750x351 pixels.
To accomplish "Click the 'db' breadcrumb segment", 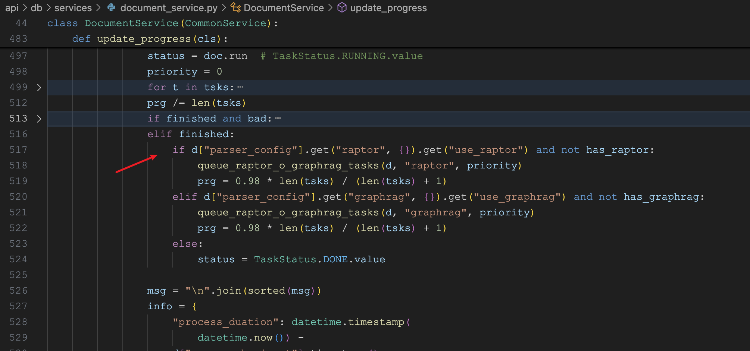I will click(x=37, y=8).
